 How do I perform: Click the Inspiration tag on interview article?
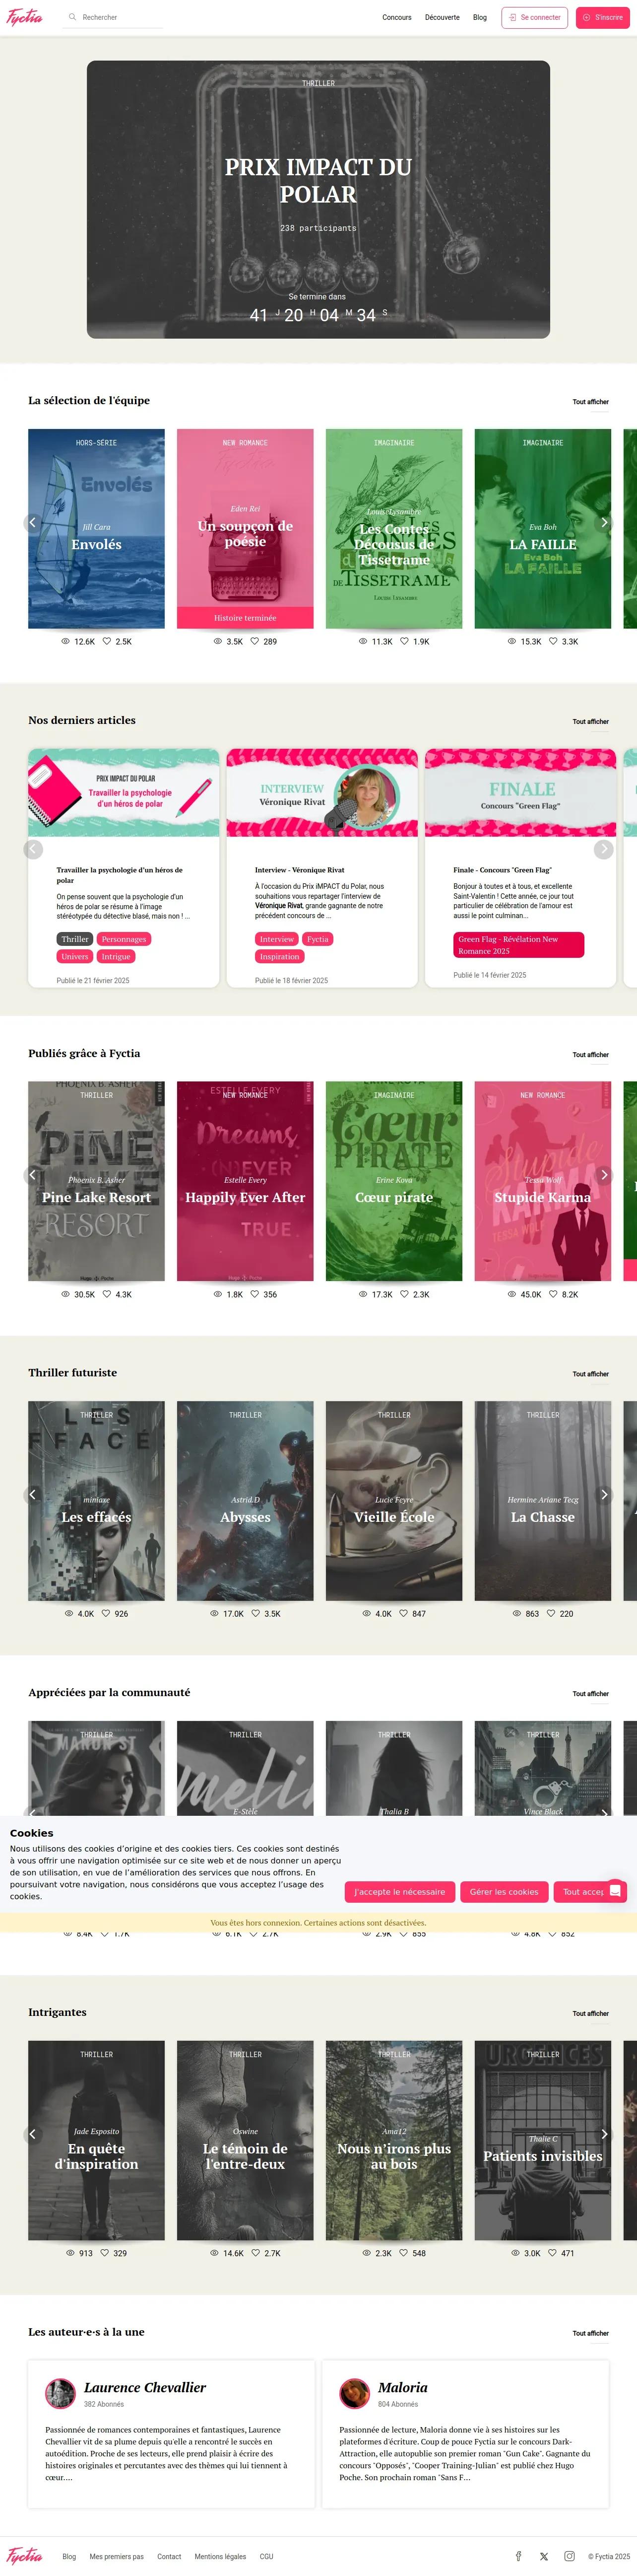tap(280, 956)
